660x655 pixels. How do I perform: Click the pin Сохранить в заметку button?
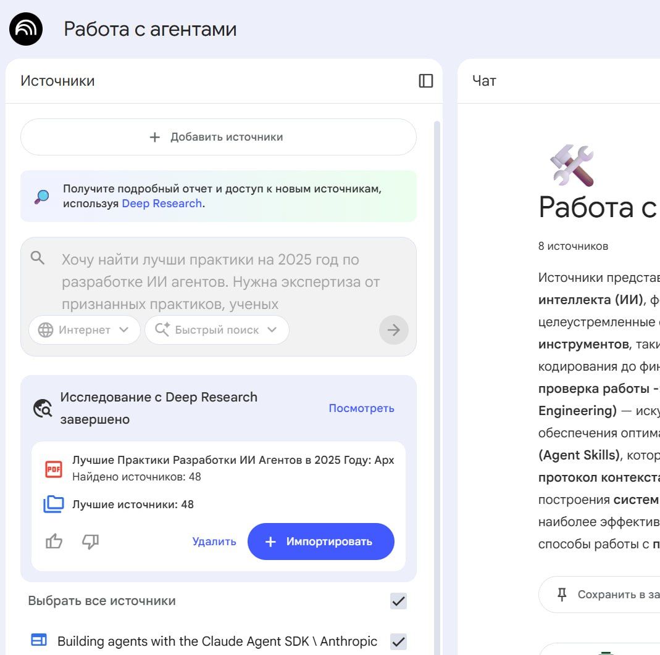[599, 595]
